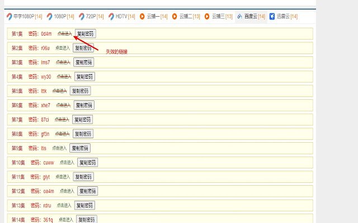Copy password for episode 第2集
358x223 pixels.
(x=83, y=48)
